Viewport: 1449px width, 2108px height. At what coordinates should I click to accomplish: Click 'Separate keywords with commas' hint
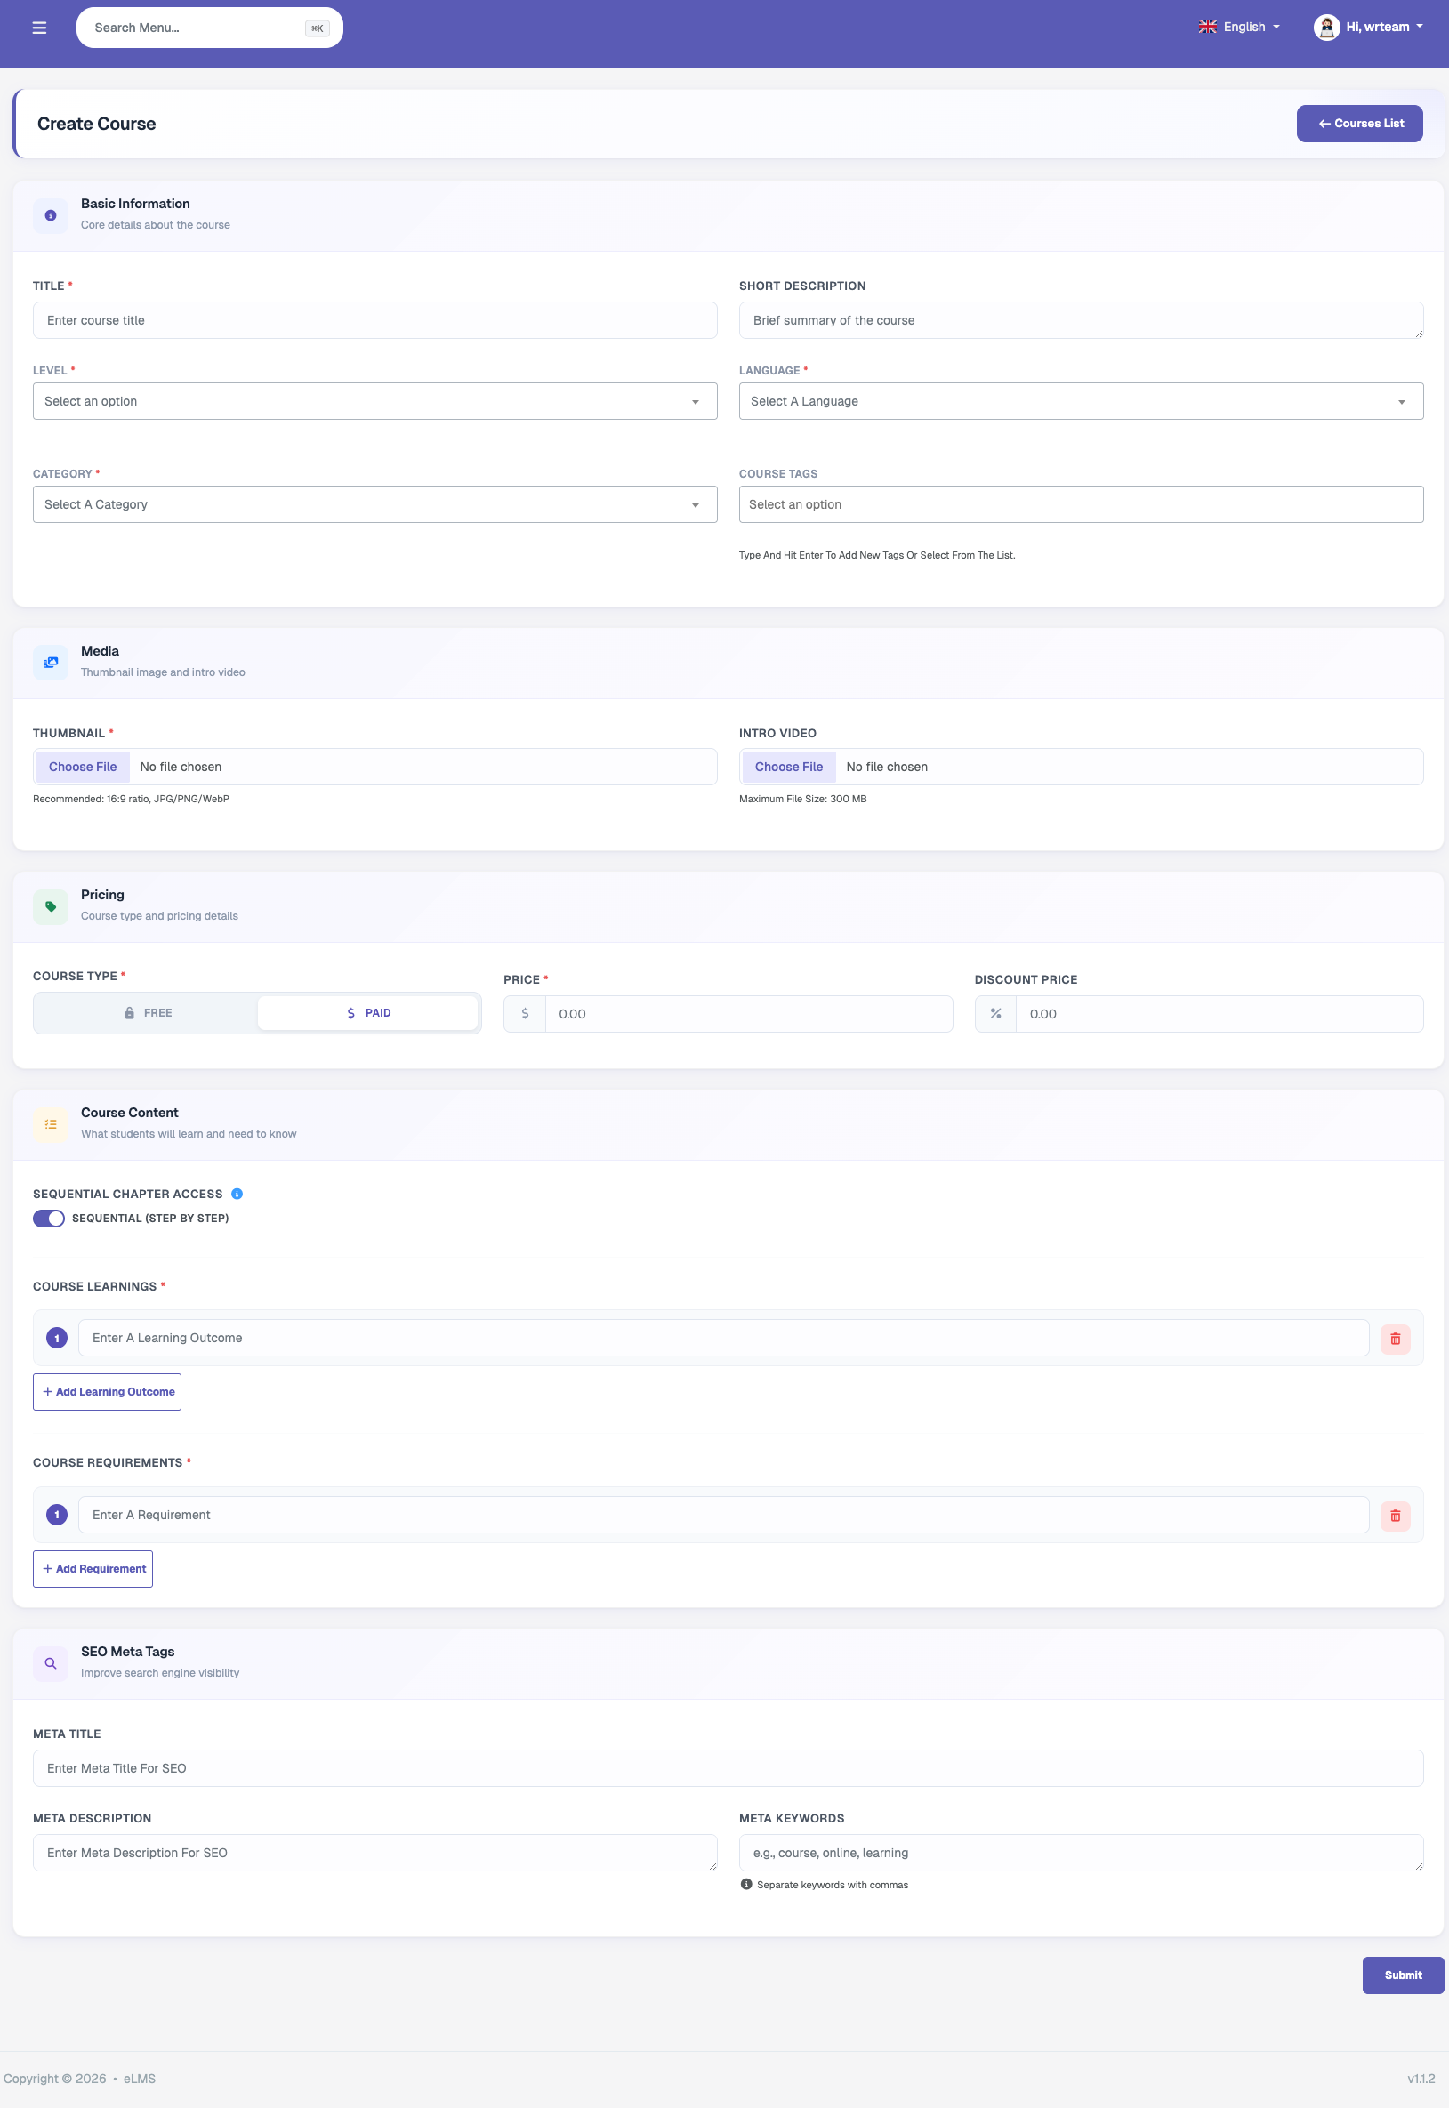[x=833, y=1885]
